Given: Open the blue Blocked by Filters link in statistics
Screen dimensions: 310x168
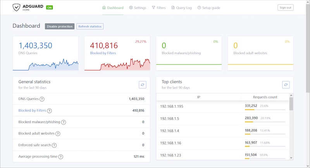Looking at the screenshot, I should 32,110.
